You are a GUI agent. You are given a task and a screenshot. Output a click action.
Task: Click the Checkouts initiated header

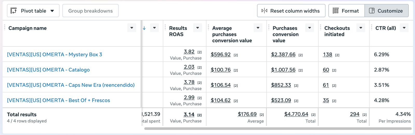(337, 31)
